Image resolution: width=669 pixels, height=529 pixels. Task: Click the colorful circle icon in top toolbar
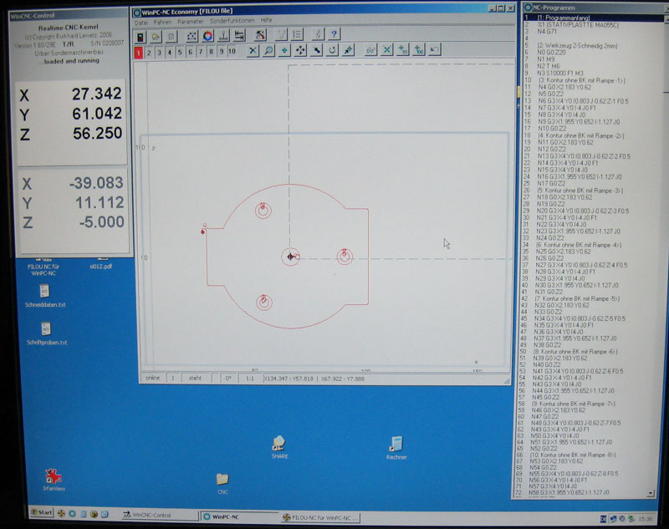[208, 36]
